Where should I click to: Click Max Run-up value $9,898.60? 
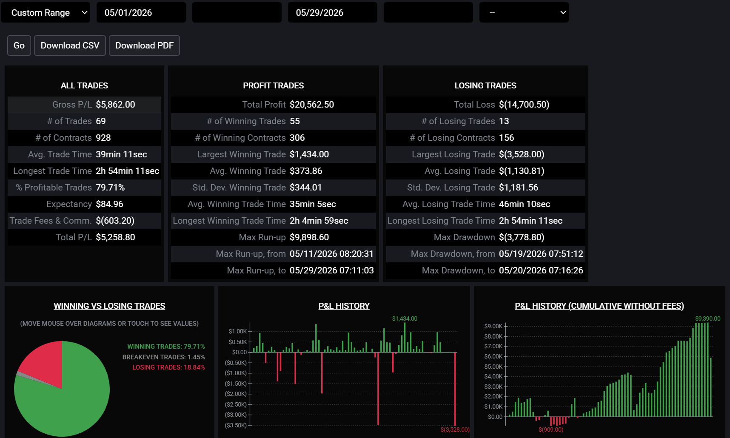click(309, 237)
